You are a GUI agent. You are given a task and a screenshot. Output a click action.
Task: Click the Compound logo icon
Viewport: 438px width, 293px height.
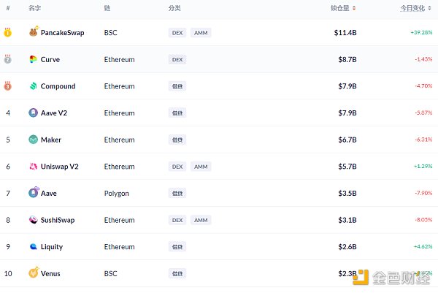(34, 86)
